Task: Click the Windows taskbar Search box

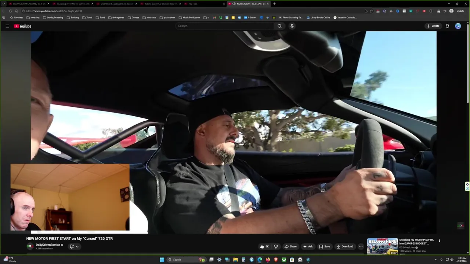Action: pos(186,260)
